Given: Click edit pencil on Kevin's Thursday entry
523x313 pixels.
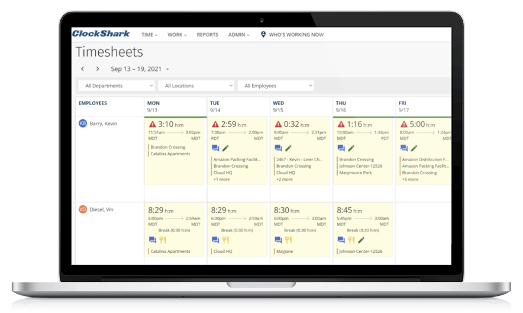Looking at the screenshot, I should [351, 148].
